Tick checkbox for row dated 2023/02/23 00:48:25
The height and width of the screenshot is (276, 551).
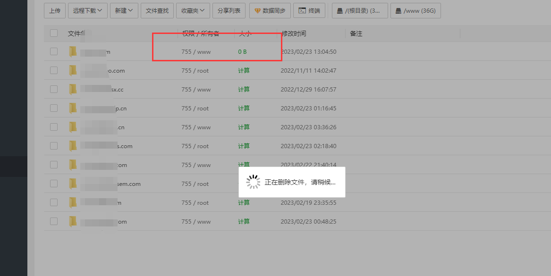(54, 221)
